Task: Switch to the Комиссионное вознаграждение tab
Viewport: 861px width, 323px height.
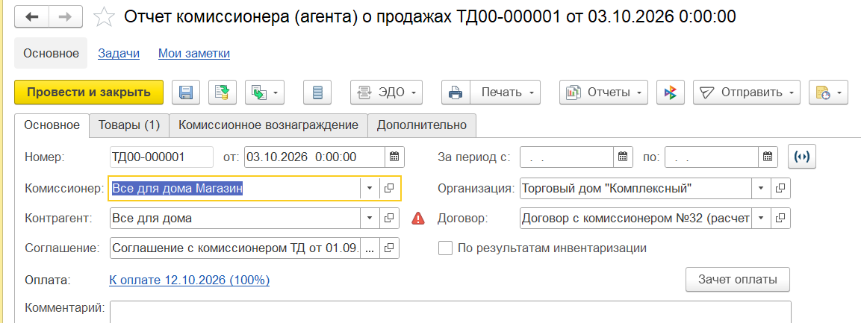Action: point(269,125)
